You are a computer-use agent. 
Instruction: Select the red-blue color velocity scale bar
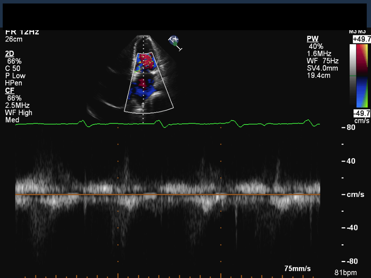[x=362, y=76]
